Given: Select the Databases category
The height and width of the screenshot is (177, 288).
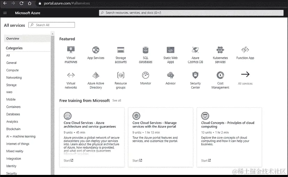Looking at the screenshot, I should pos(13,114).
